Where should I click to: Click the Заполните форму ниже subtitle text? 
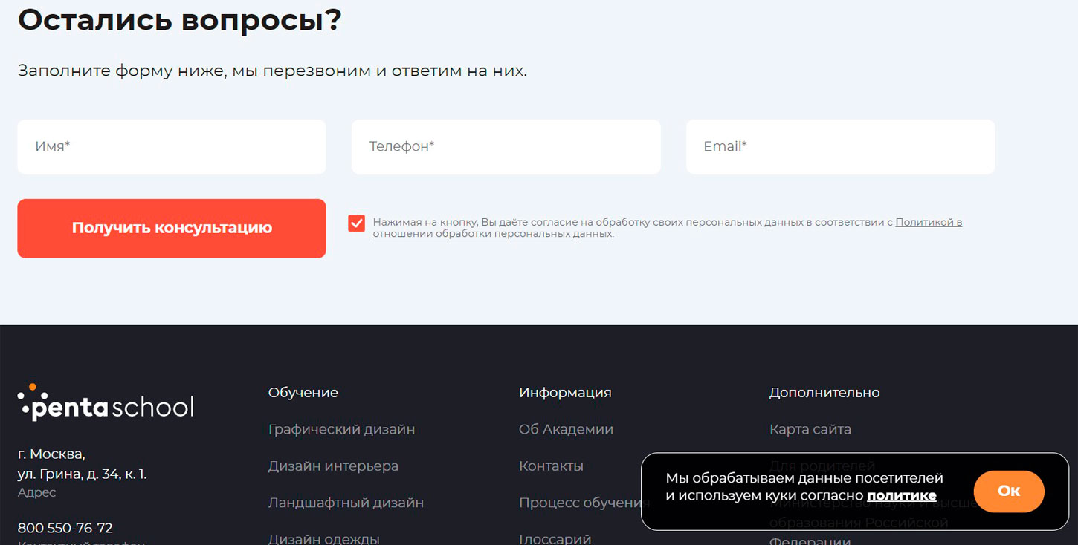tap(272, 71)
